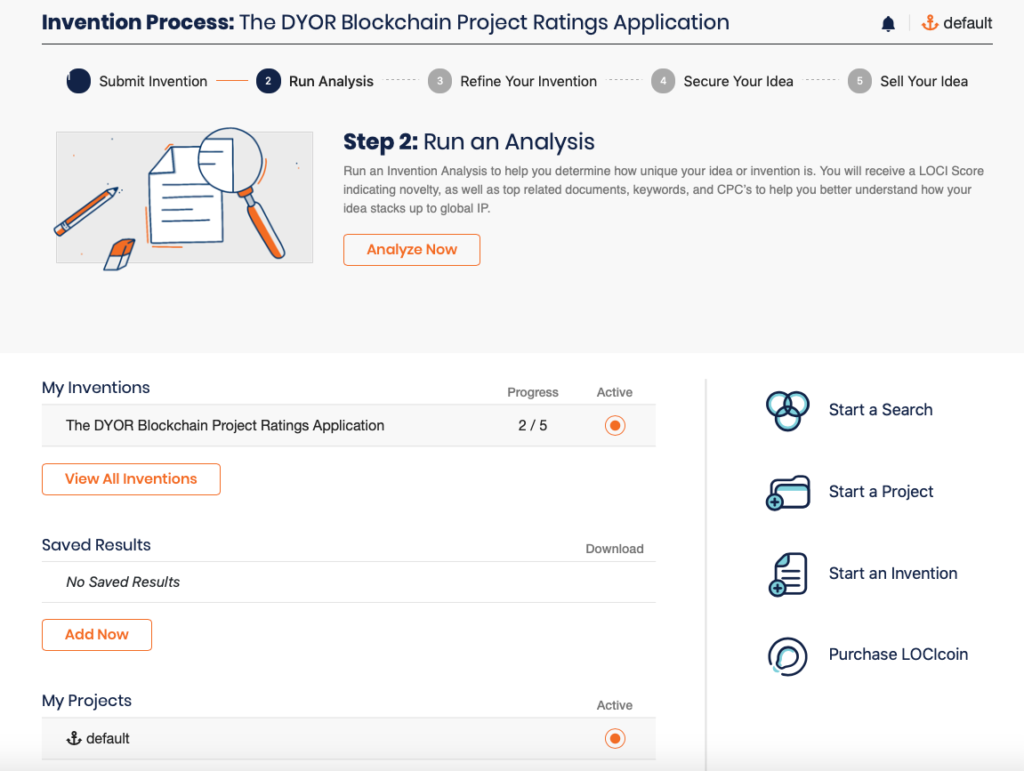Open the Sell Your Idea step
The width and height of the screenshot is (1024, 771).
923,82
